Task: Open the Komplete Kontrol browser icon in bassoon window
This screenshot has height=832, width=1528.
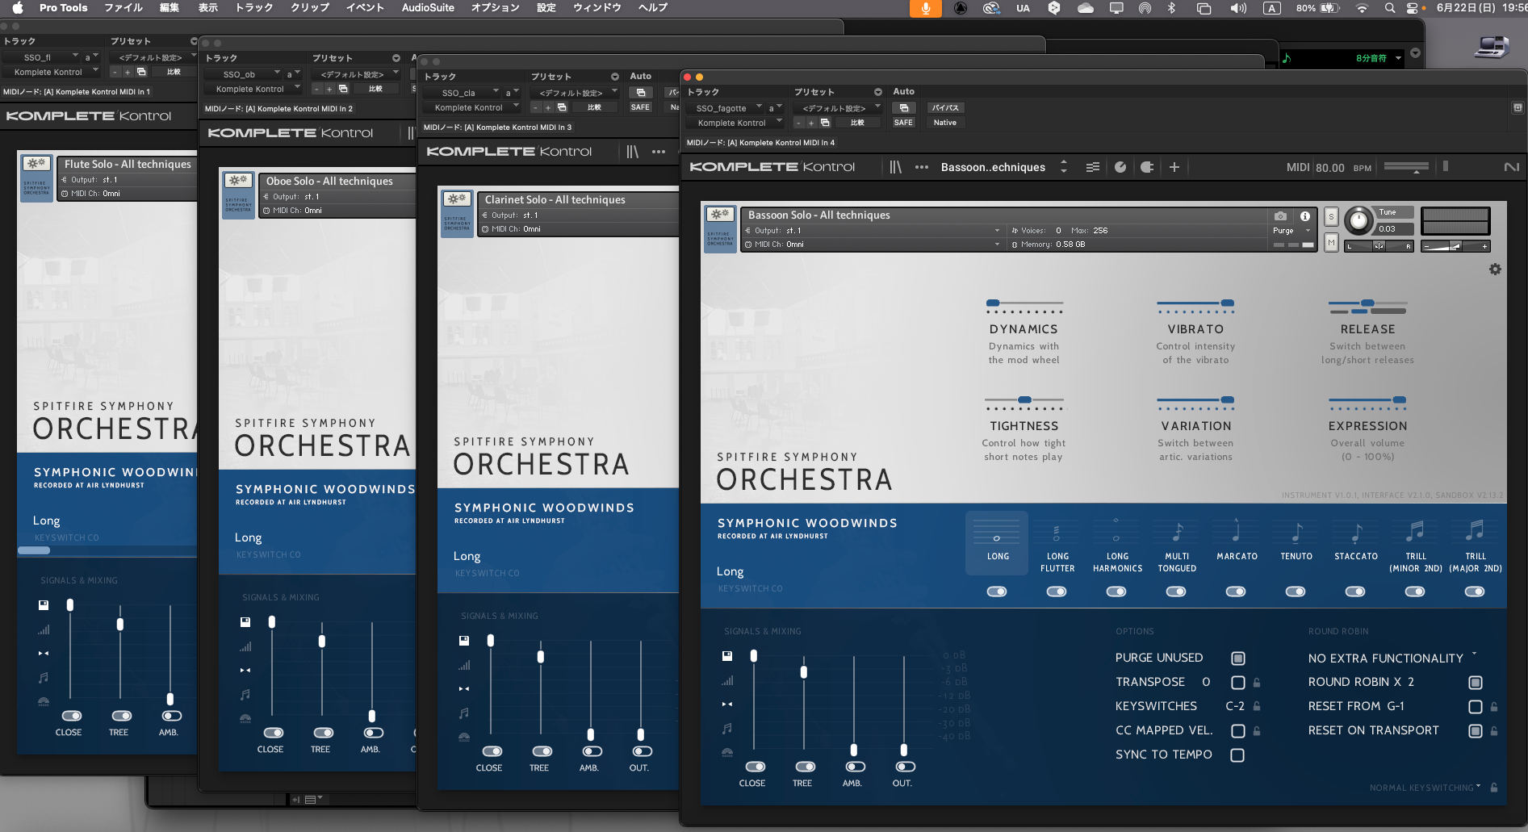Action: tap(895, 167)
